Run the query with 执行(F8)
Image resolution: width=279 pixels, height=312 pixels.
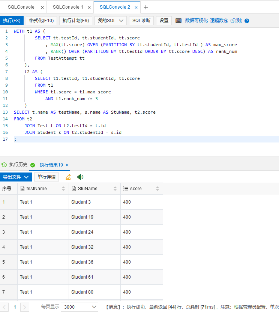(12, 21)
